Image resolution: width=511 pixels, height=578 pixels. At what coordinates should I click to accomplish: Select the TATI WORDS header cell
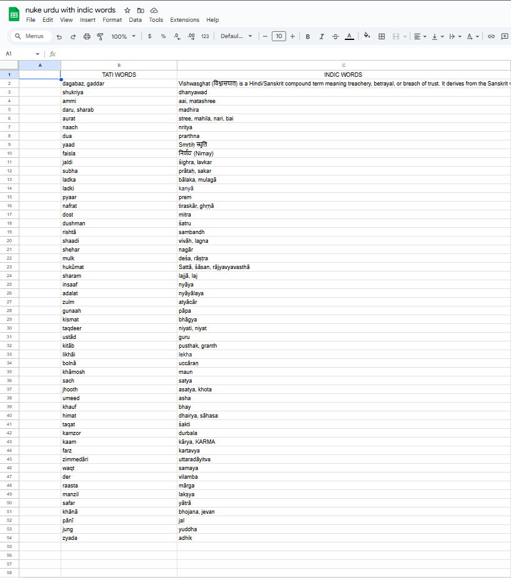[119, 74]
